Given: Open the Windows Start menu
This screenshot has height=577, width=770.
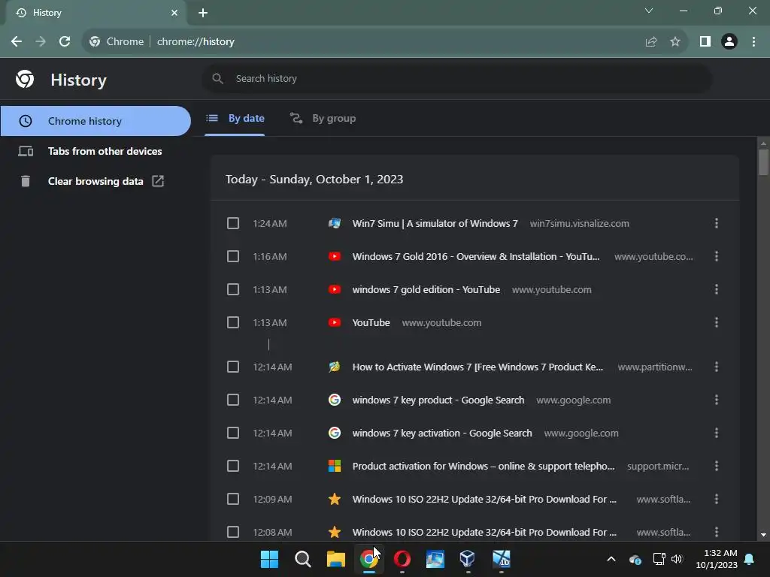Looking at the screenshot, I should tap(269, 559).
